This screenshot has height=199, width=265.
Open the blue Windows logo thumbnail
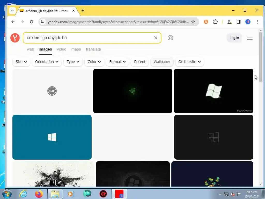[52, 137]
